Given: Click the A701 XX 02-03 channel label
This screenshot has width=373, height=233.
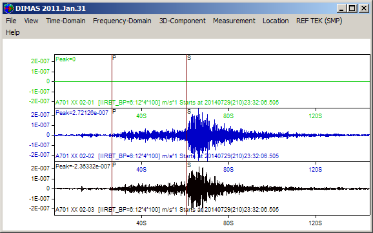Looking at the screenshot, I should click(75, 210).
